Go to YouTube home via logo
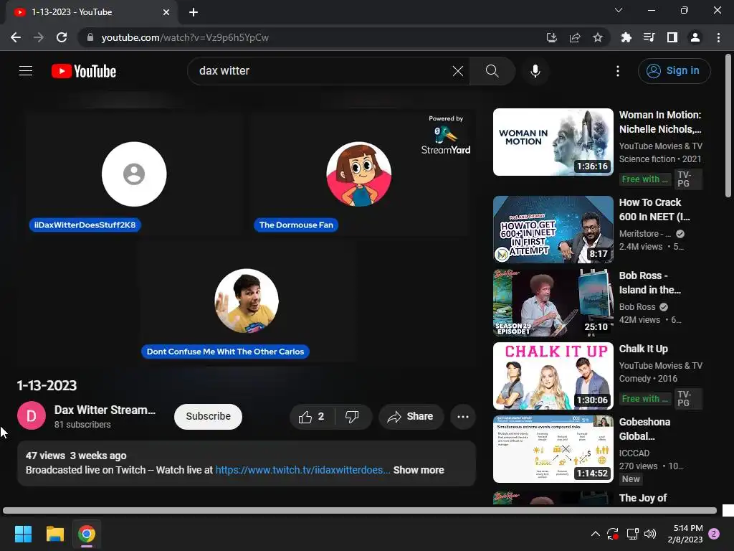 tap(84, 71)
